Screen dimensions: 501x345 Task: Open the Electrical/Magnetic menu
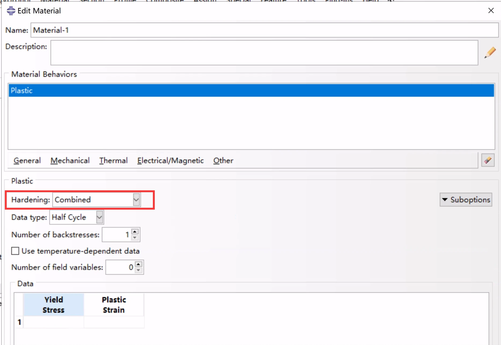(x=170, y=161)
